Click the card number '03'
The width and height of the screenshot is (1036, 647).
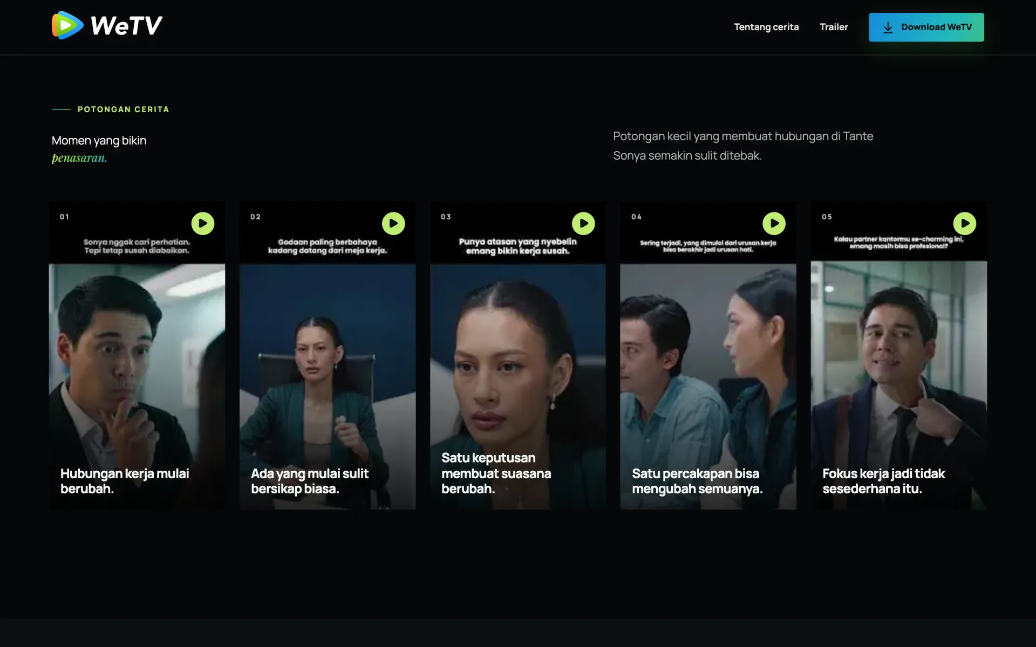(x=446, y=217)
